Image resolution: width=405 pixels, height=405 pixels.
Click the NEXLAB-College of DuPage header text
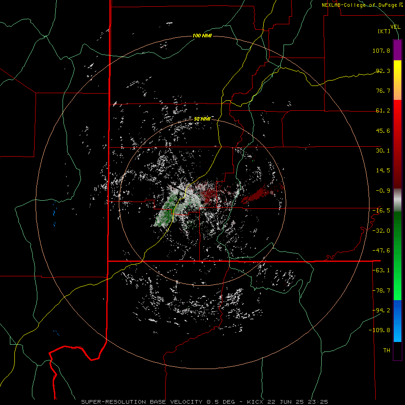click(362, 5)
